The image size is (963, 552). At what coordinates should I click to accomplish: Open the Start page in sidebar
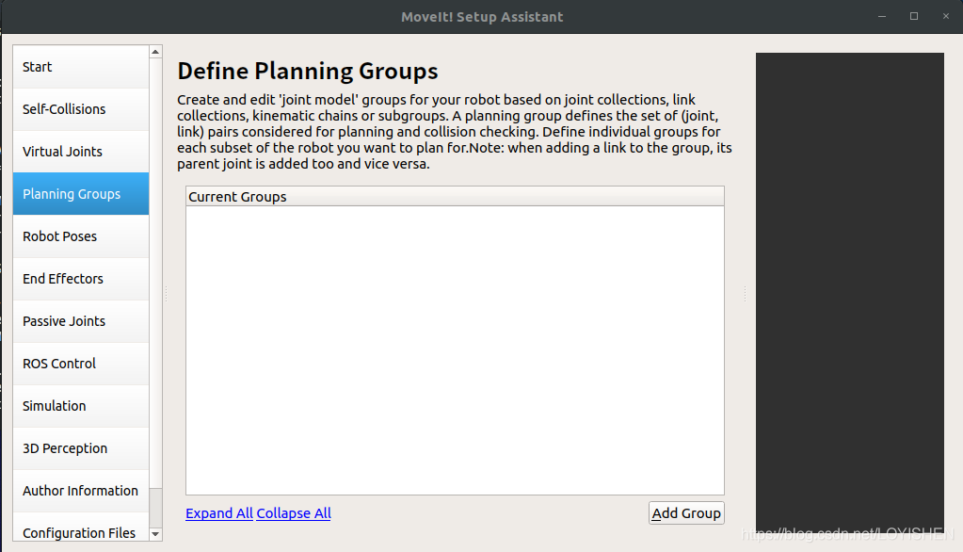(80, 66)
